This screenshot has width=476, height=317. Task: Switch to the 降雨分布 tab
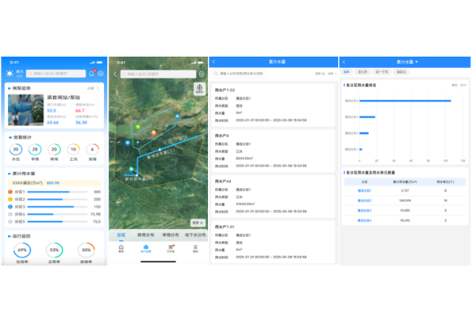(x=147, y=235)
